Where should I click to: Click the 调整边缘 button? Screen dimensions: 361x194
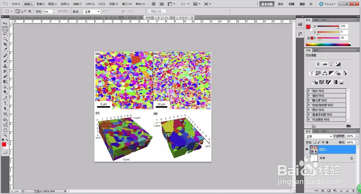157,11
